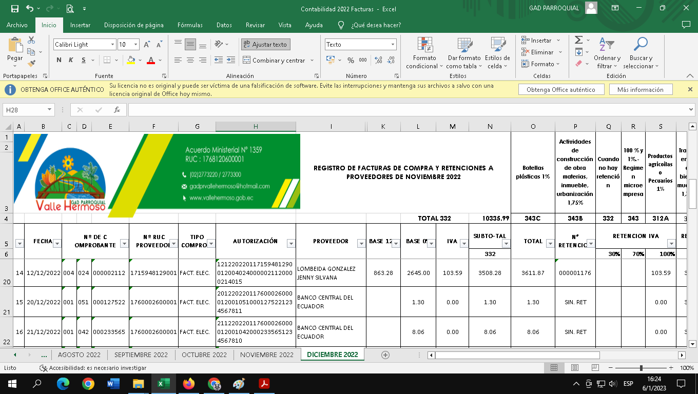Screen dimensions: 698x394
Task: Open the Fórmulas ribbon tab
Action: (x=190, y=25)
